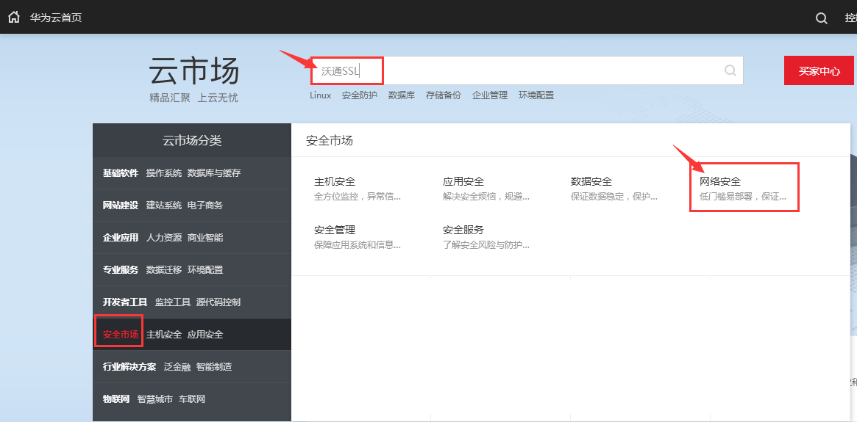The image size is (857, 422).
Task: Select the 安全市场 sidebar category
Action: (x=120, y=335)
